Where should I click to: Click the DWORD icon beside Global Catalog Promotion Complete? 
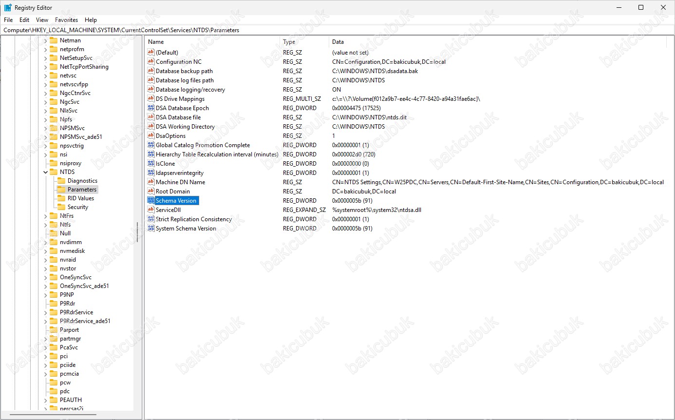(151, 145)
